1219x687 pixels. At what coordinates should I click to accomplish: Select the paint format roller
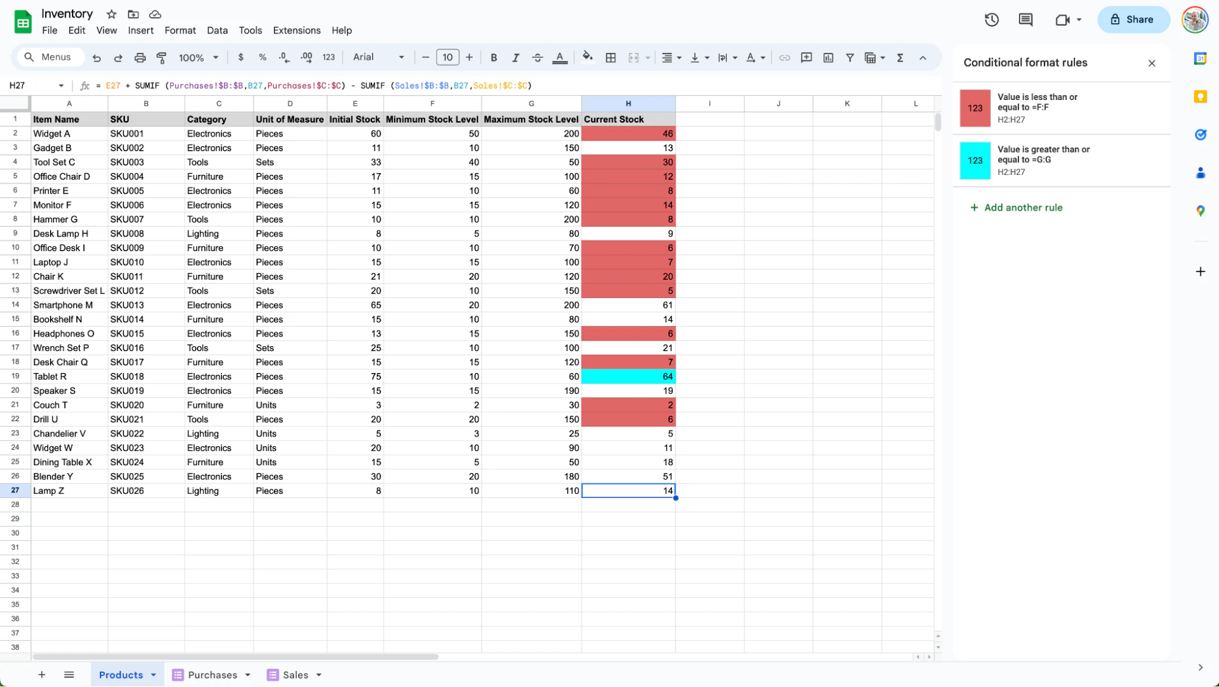162,58
